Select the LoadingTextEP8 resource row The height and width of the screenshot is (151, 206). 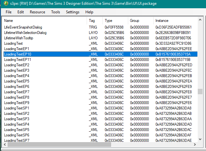(x=100, y=97)
